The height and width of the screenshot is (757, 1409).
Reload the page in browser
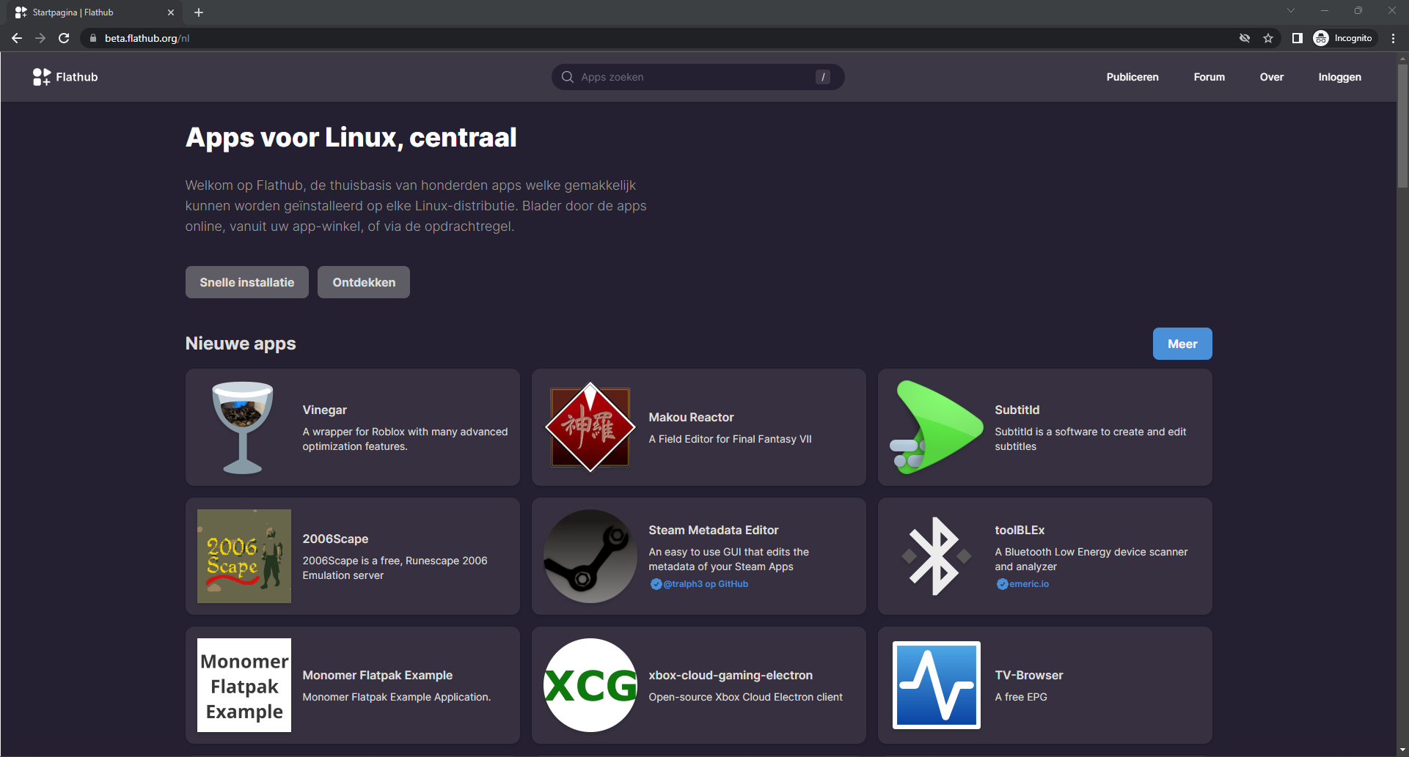point(64,38)
